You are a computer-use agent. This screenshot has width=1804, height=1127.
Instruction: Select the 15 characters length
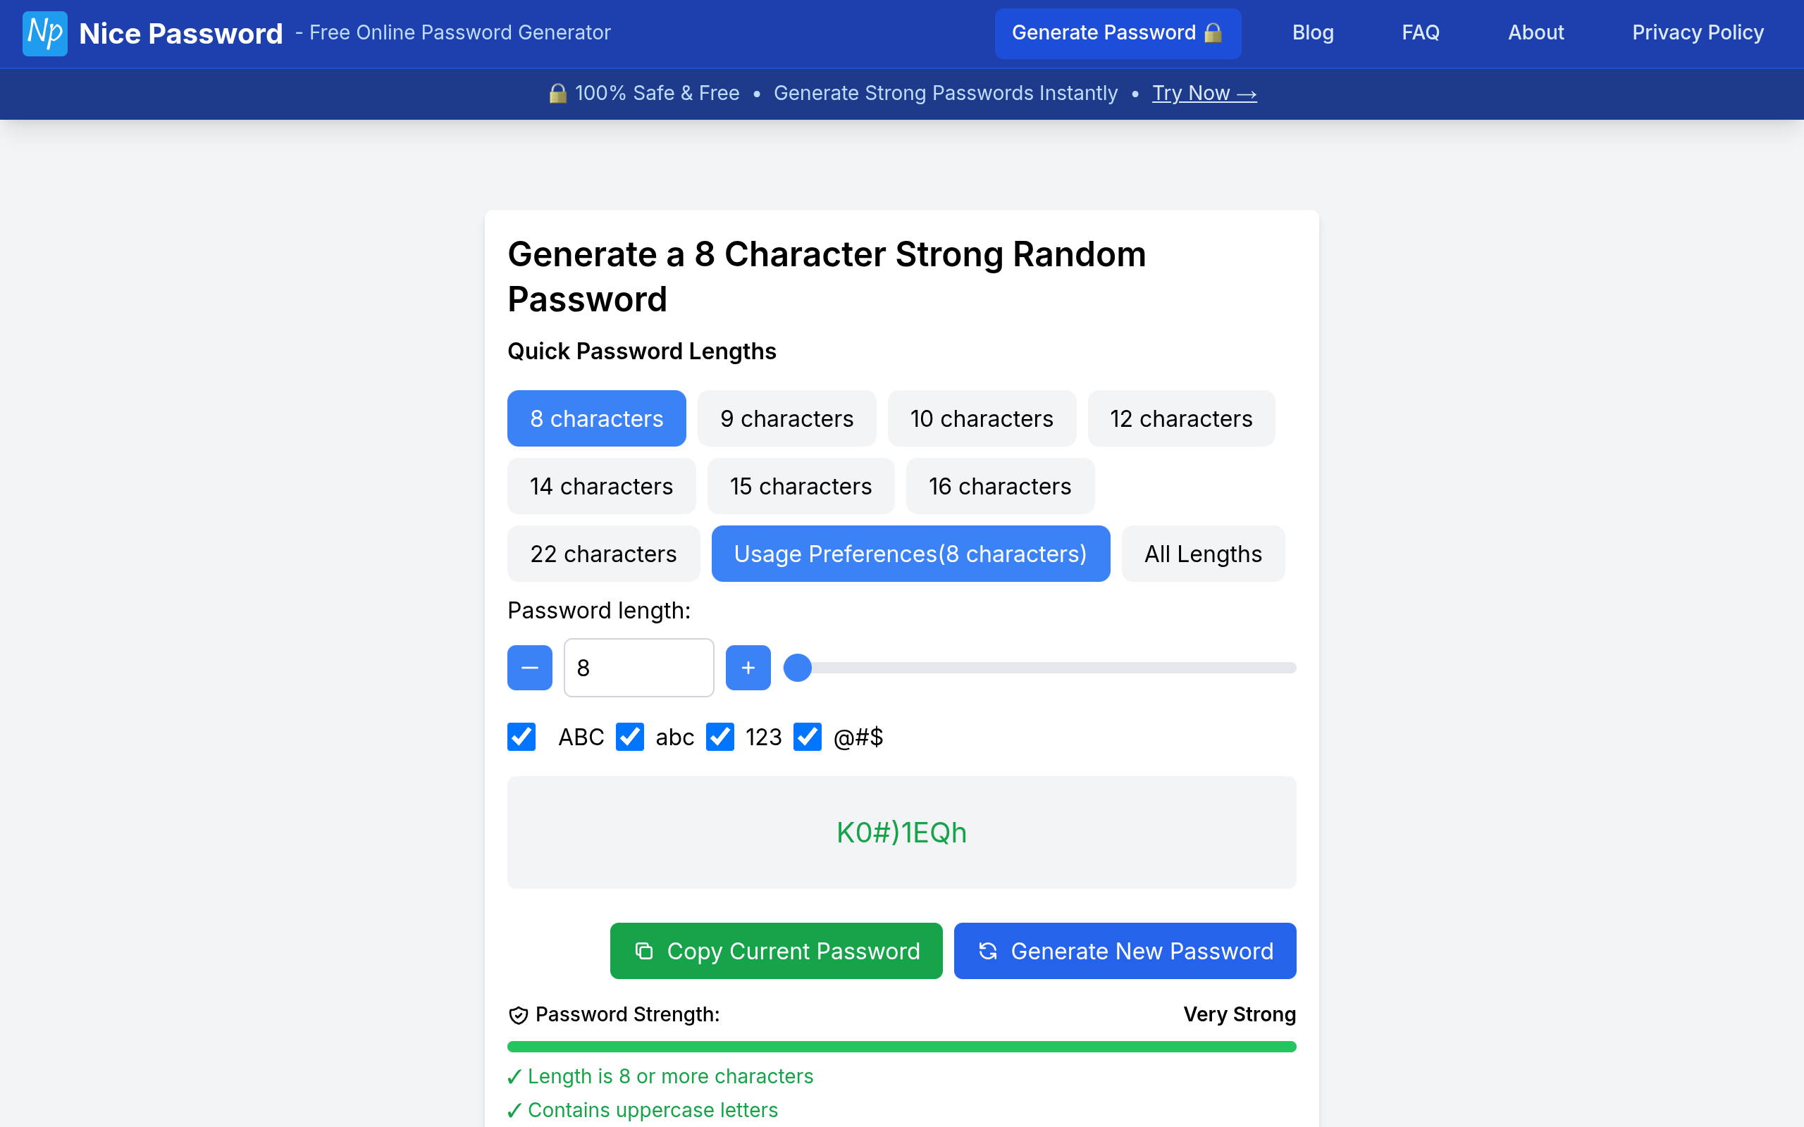[801, 486]
